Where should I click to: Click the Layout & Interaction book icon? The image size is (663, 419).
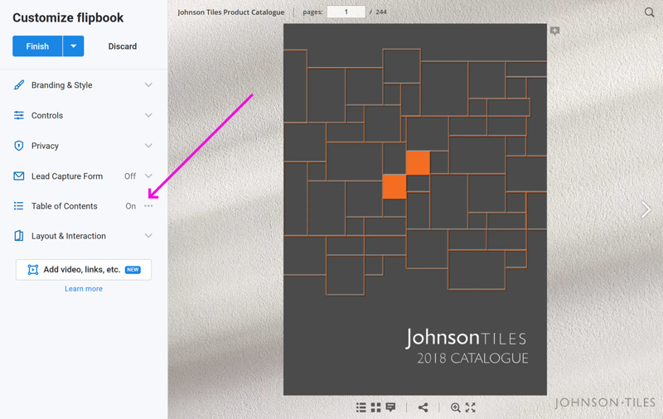[x=18, y=236]
